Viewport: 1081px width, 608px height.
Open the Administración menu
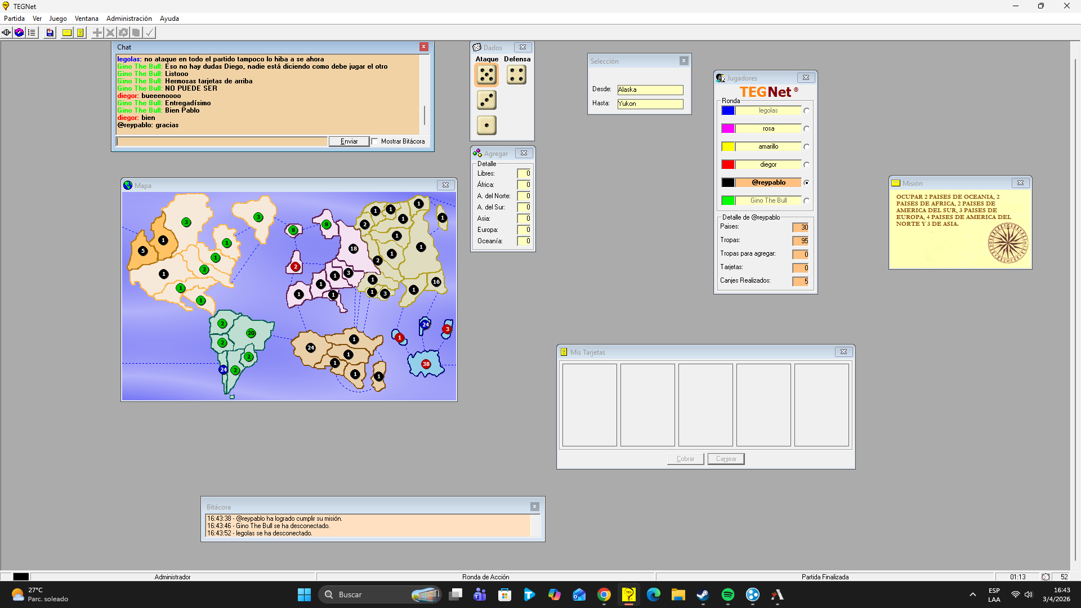click(129, 19)
